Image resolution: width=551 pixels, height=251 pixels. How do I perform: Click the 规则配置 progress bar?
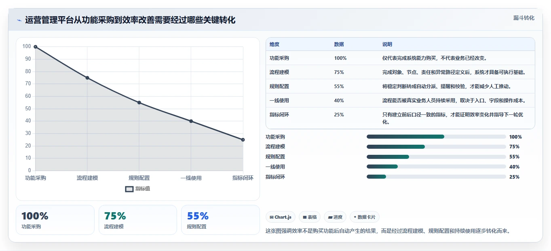436,157
